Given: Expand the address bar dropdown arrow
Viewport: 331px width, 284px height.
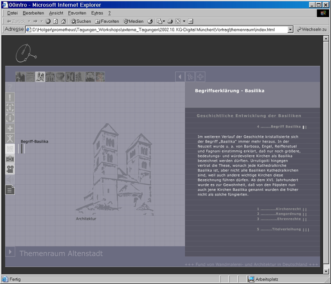Looking at the screenshot, I should (290, 30).
